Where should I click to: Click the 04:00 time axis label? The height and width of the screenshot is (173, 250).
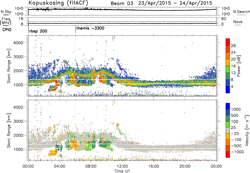pos(60,166)
